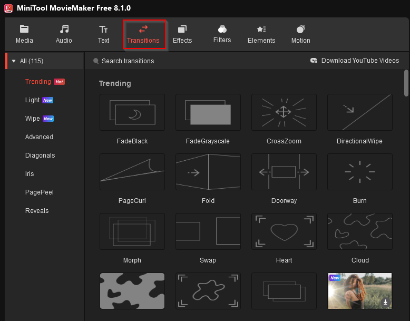Collapse the All (115) category arrow
Screen dimensions: 410x321
point(14,61)
